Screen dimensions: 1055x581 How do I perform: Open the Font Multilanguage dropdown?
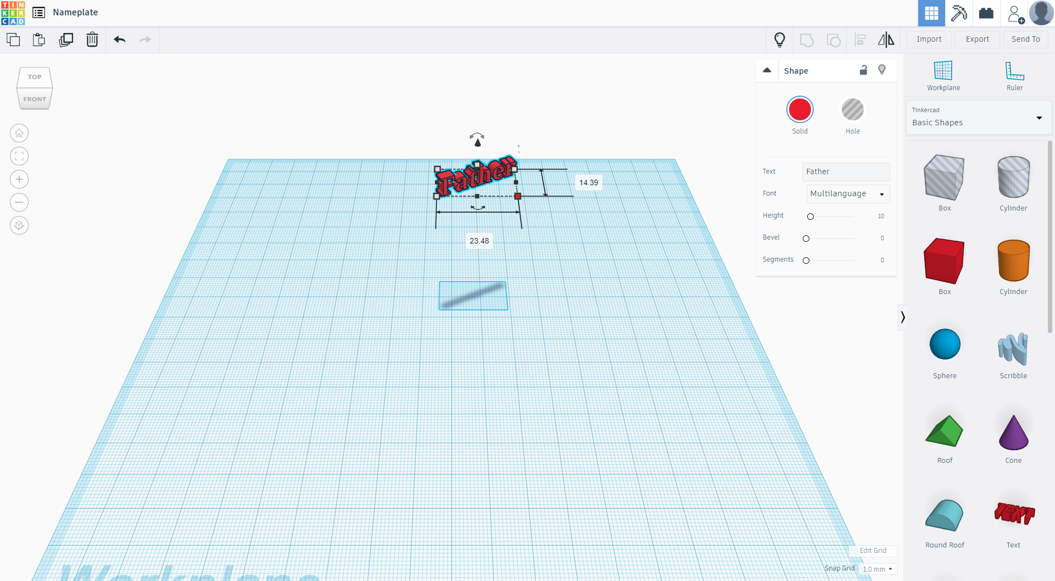click(848, 193)
